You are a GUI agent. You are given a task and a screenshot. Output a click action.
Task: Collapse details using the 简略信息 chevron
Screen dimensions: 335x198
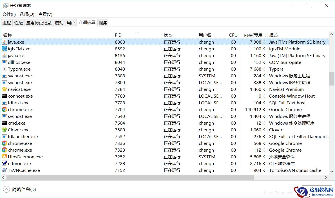(x=6, y=189)
